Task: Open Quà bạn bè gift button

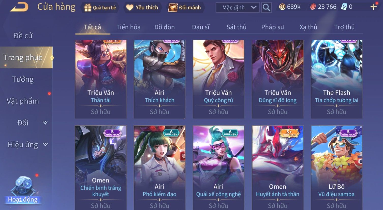Action: point(100,8)
